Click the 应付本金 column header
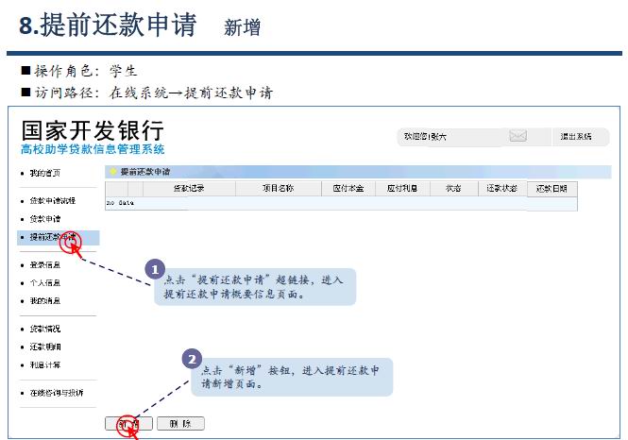This screenshot has width=628, height=440. [x=349, y=188]
